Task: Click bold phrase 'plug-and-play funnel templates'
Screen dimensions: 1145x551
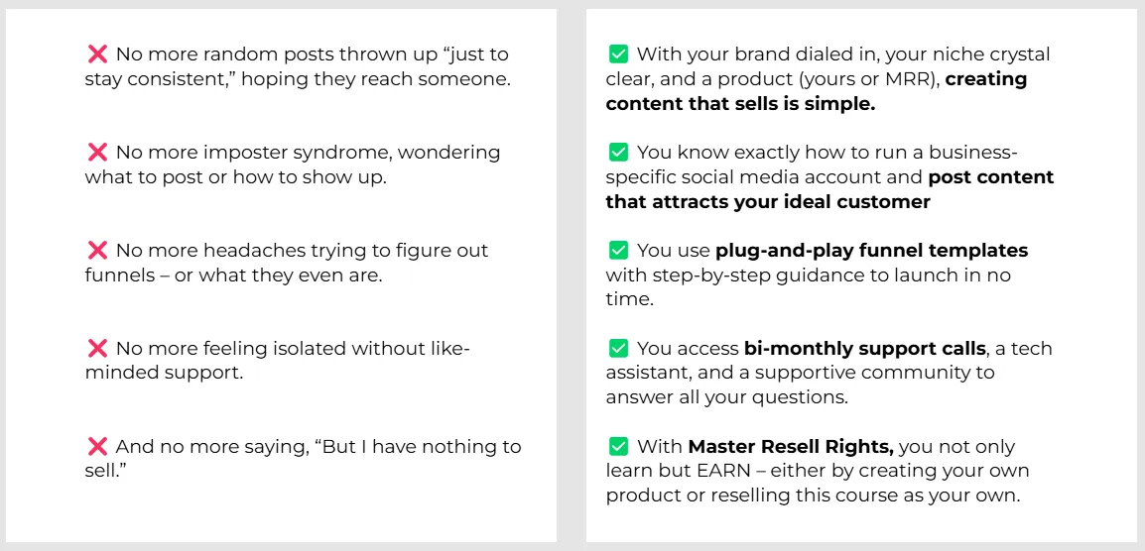Action: click(872, 251)
